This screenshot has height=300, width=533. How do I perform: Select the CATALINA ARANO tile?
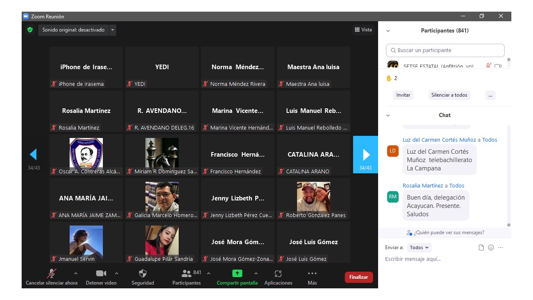(314, 155)
